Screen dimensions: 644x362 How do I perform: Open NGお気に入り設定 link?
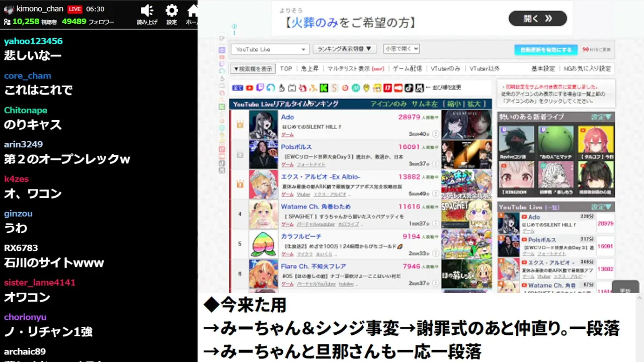[x=587, y=68]
